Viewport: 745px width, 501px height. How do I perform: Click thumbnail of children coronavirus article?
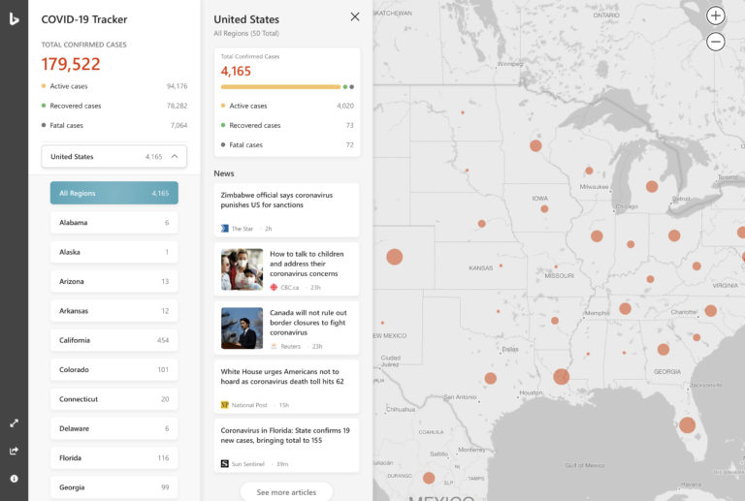click(x=242, y=270)
